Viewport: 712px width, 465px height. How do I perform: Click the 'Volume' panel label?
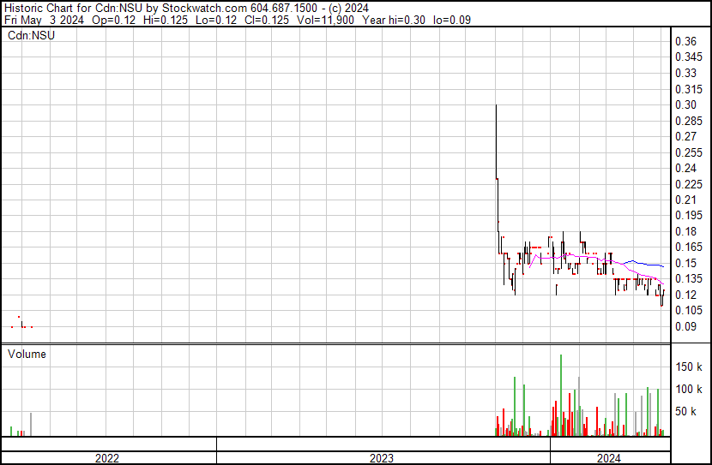[x=27, y=354]
